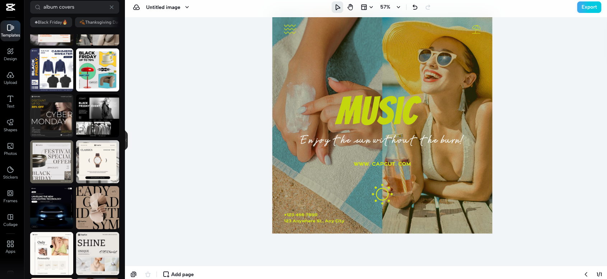
Task: Rename the 'Untitled image' title
Action: pos(163,7)
